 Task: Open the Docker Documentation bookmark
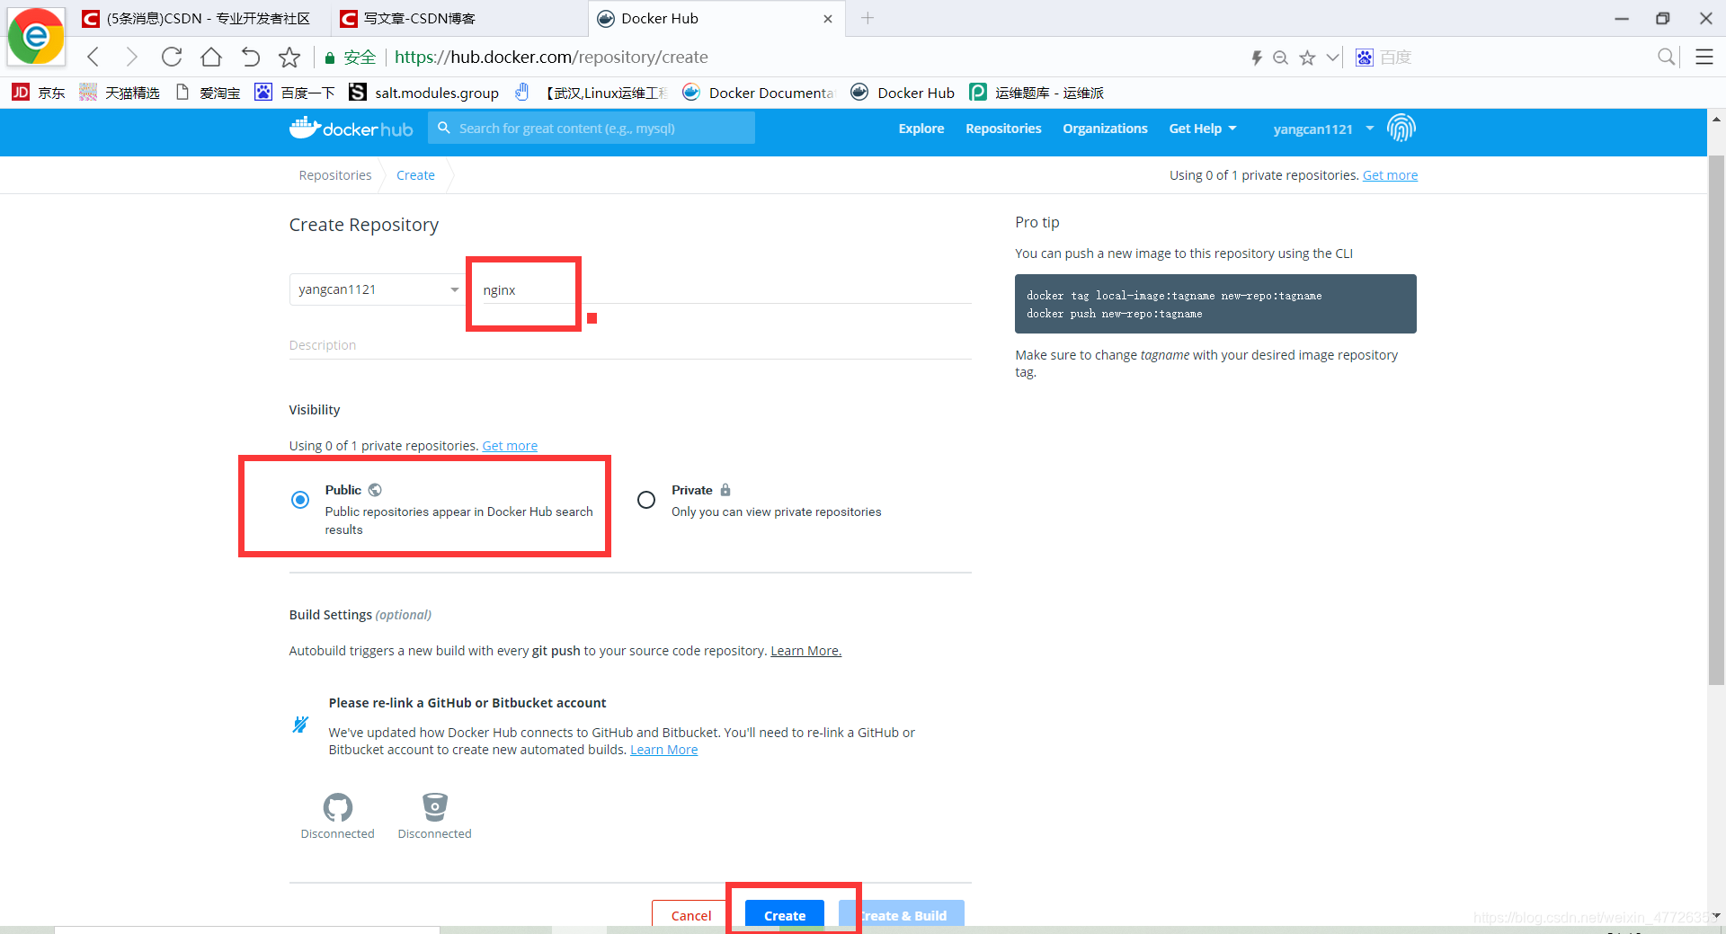pyautogui.click(x=758, y=93)
